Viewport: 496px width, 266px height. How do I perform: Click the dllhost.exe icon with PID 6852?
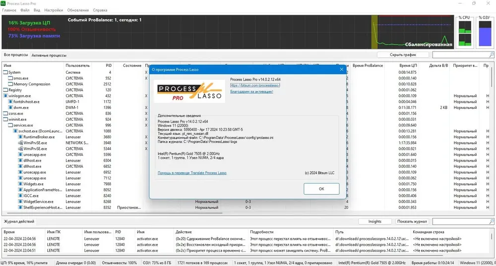coord(20,167)
